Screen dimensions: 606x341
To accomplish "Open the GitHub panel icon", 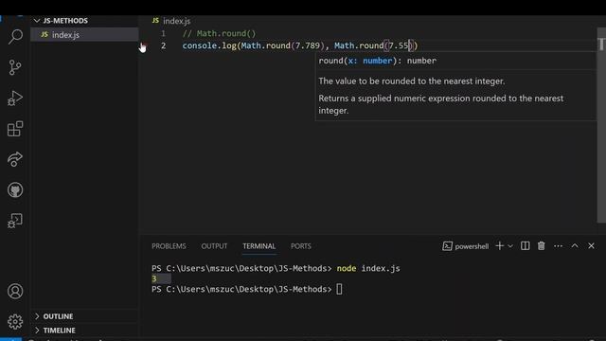I will (x=15, y=189).
